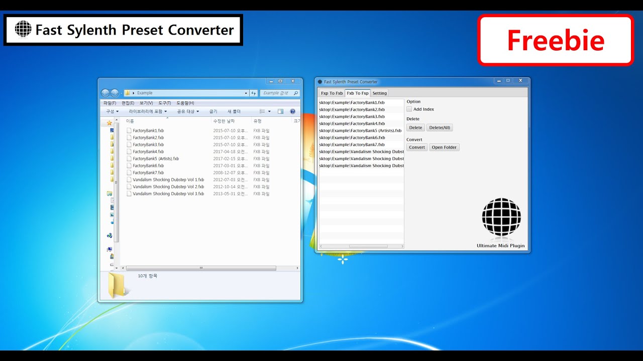Image resolution: width=643 pixels, height=361 pixels.
Task: Click the folder icon in the Example address bar
Action: tap(128, 93)
